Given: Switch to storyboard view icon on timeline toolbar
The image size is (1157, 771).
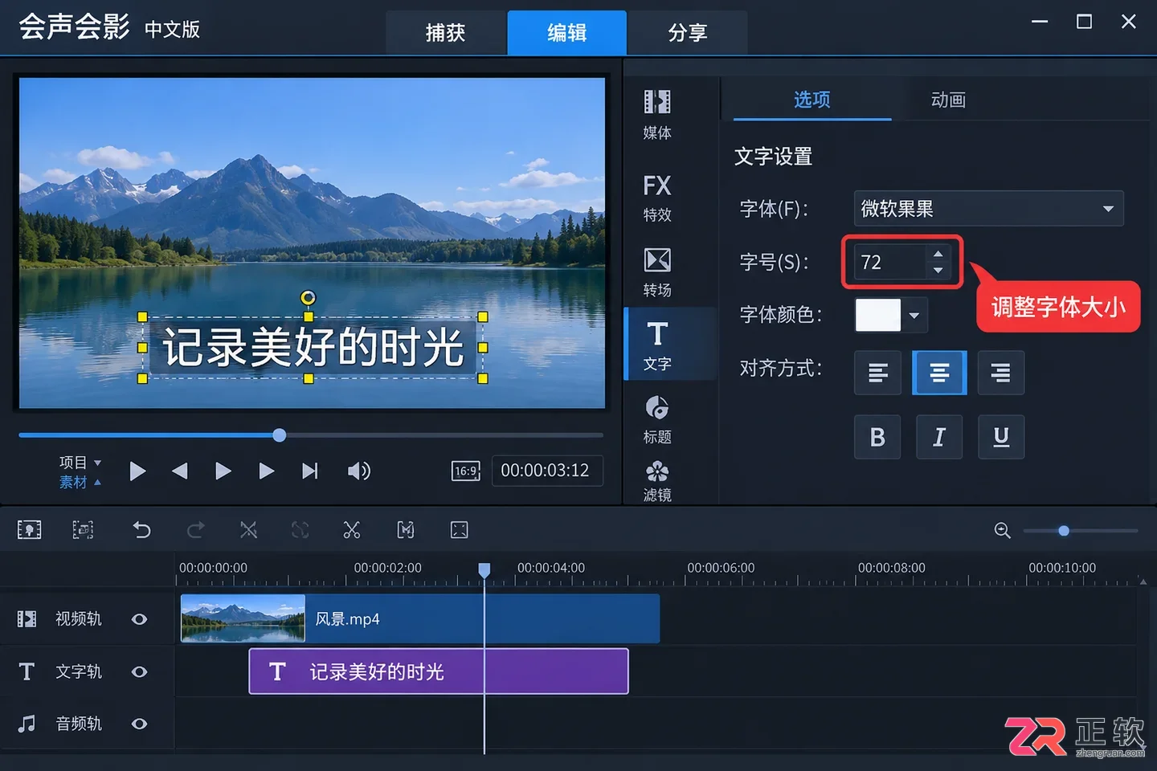Looking at the screenshot, I should [x=30, y=530].
